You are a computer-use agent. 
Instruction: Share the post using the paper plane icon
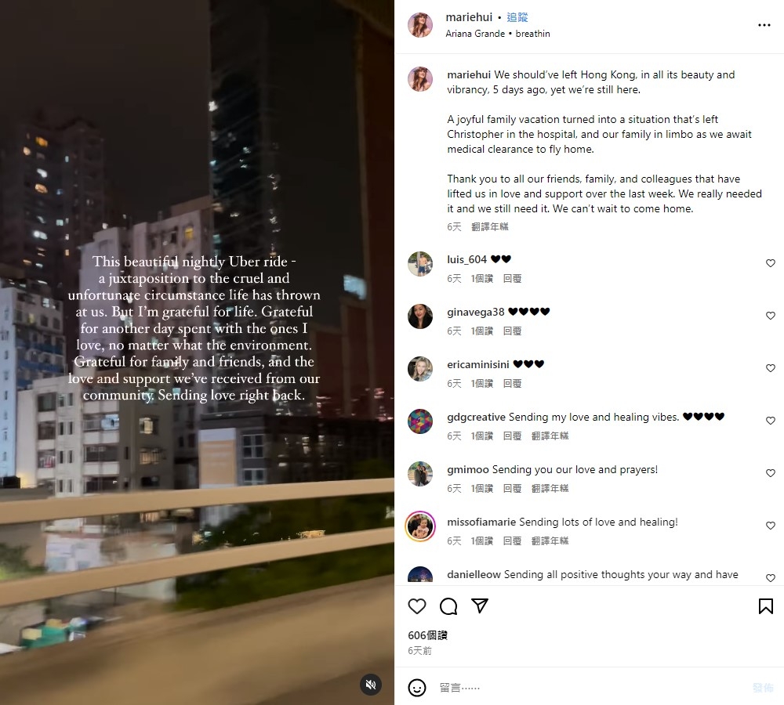click(480, 606)
